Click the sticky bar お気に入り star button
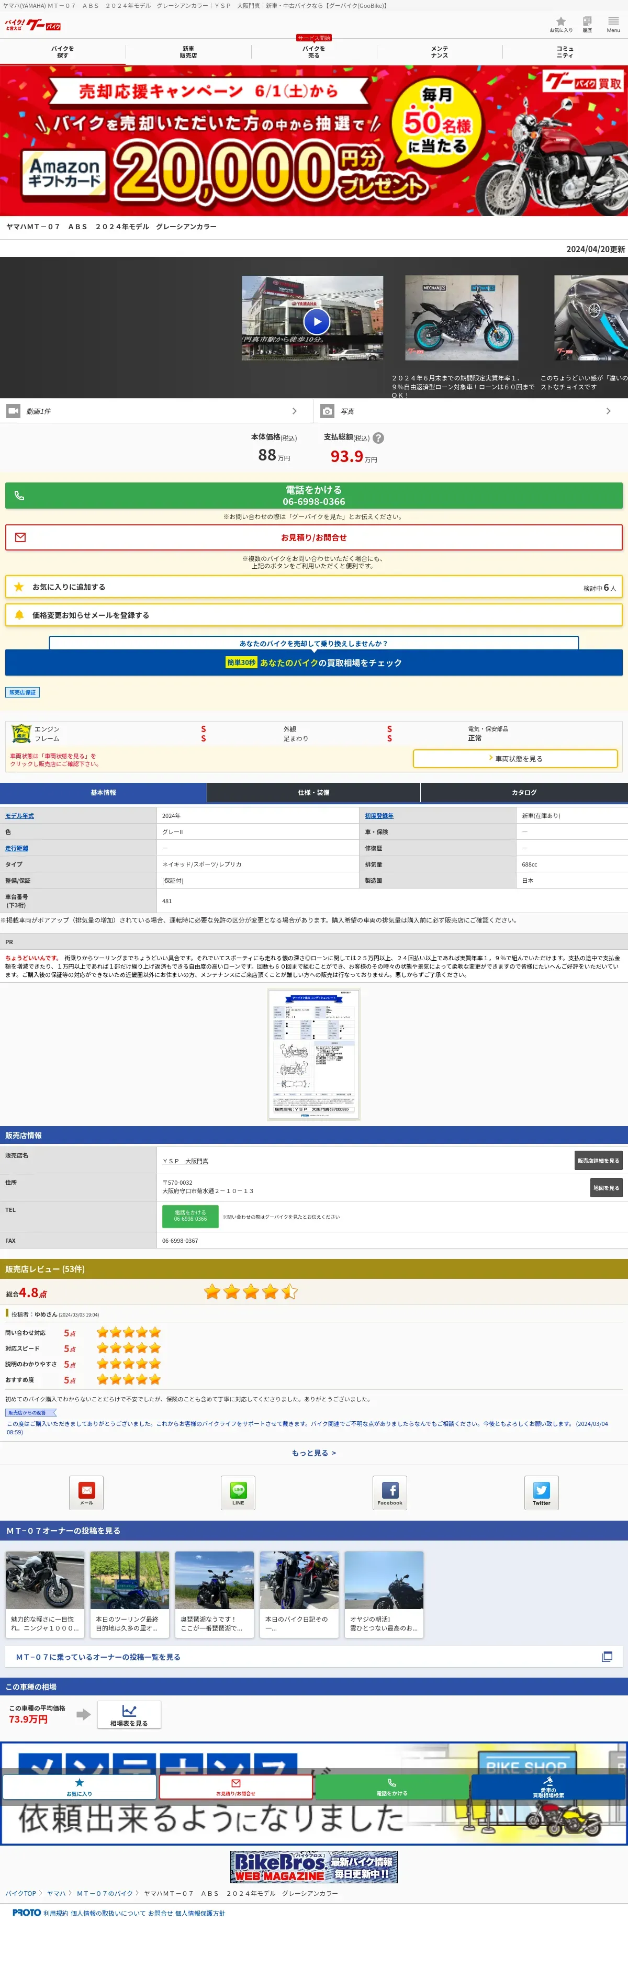 [78, 1786]
